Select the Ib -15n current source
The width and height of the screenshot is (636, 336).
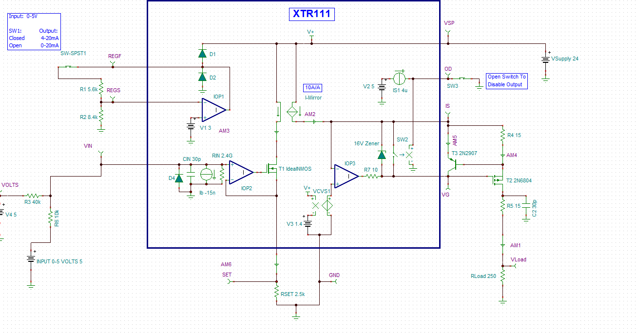[x=207, y=174]
